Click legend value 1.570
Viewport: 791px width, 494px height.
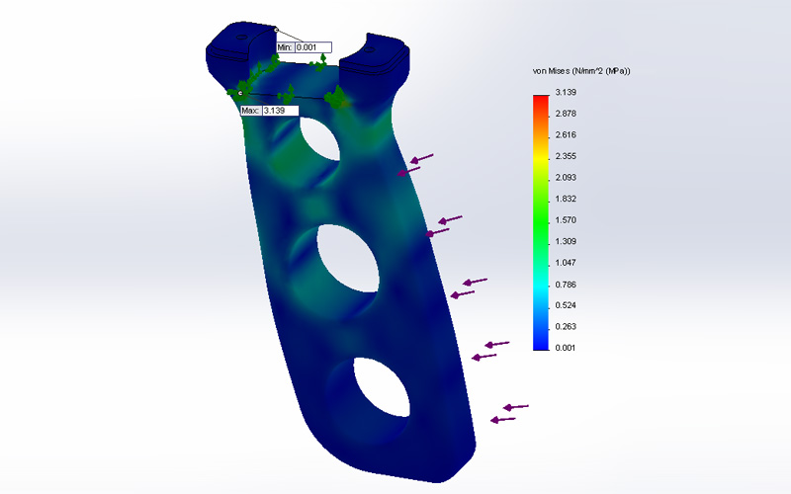tap(566, 219)
